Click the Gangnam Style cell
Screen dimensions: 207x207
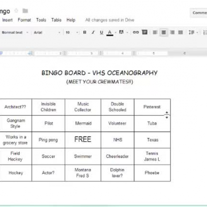click(x=16, y=123)
